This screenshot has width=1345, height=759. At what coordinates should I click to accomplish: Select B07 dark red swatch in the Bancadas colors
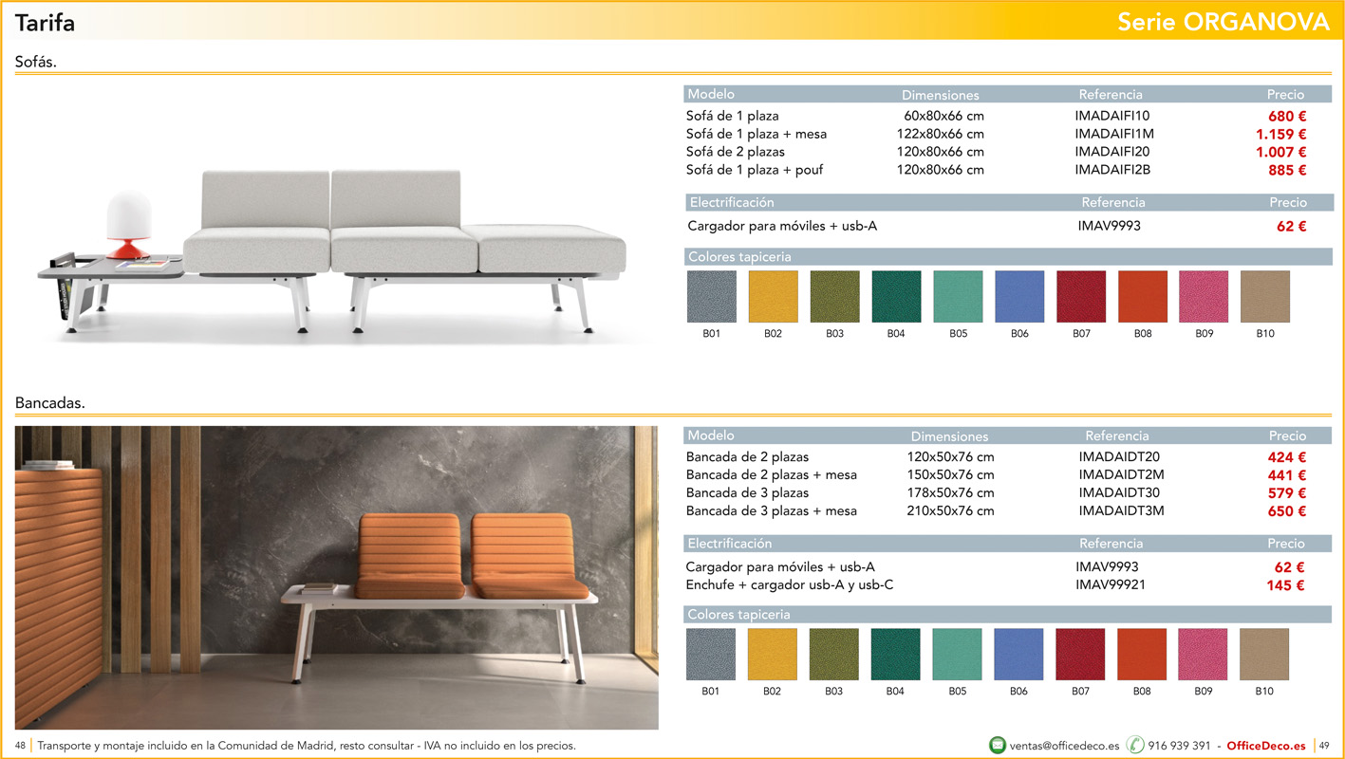click(1080, 655)
